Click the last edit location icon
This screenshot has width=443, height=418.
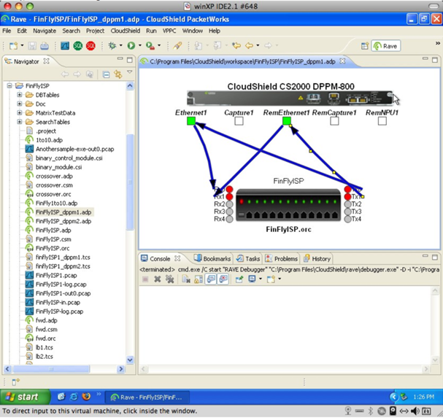[x=236, y=45]
